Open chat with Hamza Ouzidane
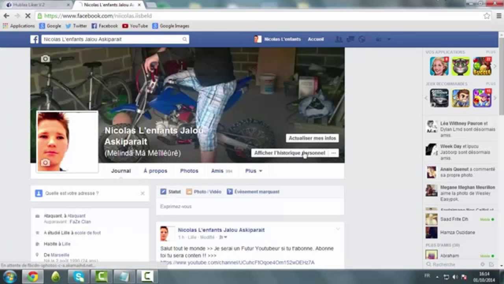Image resolution: width=504 pixels, height=284 pixels. click(460, 232)
